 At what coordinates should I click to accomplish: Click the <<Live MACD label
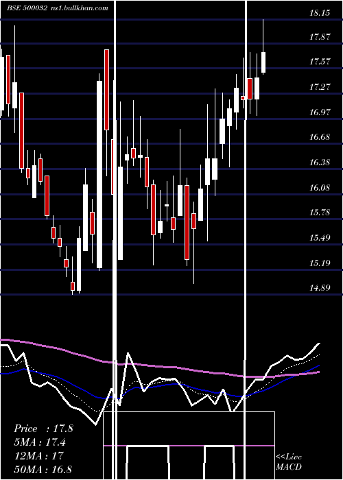pyautogui.click(x=289, y=461)
